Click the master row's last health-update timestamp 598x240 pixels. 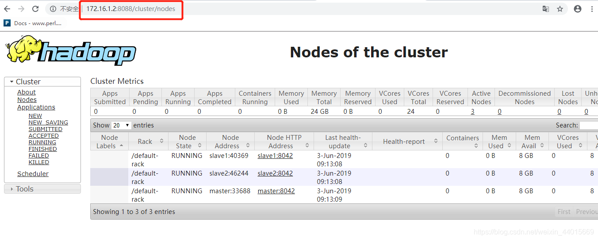(x=334, y=195)
